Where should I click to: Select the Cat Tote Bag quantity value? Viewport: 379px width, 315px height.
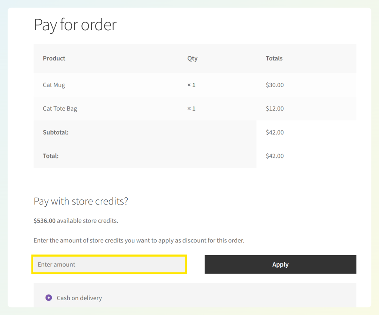(191, 108)
